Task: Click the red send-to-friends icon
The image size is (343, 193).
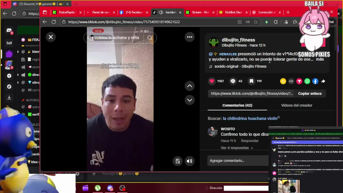Action: tap(299, 81)
